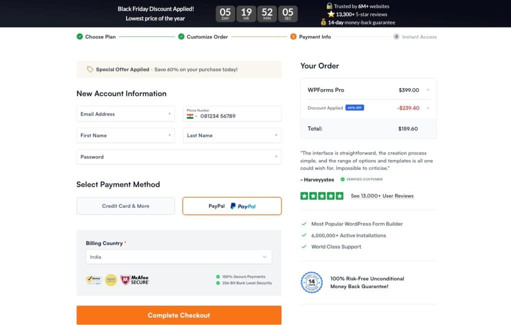Viewport: 511px width, 325px height.
Task: Open the Billing Country dropdown
Action: pos(179,257)
